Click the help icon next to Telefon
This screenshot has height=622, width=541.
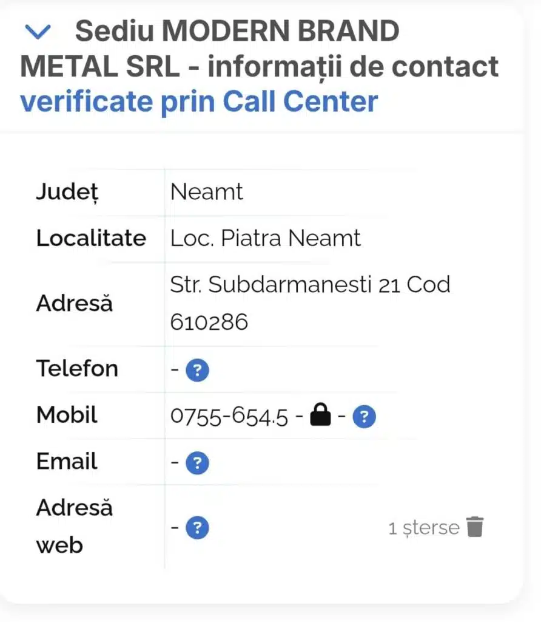click(x=197, y=370)
